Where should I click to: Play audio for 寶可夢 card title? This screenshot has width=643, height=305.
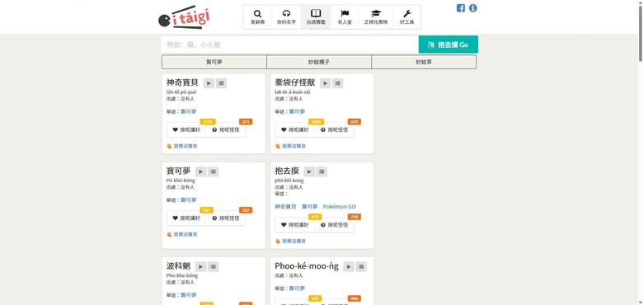tap(200, 171)
